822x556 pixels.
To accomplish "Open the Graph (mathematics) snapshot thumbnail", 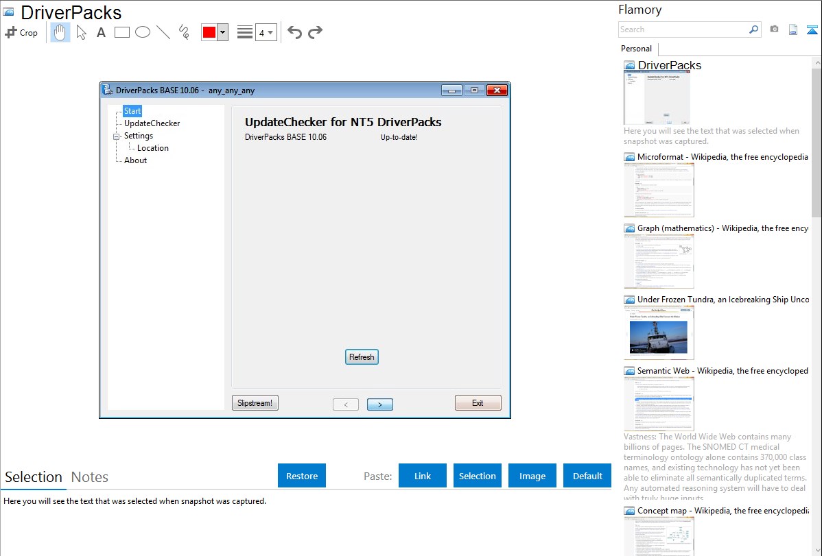I will [x=659, y=261].
